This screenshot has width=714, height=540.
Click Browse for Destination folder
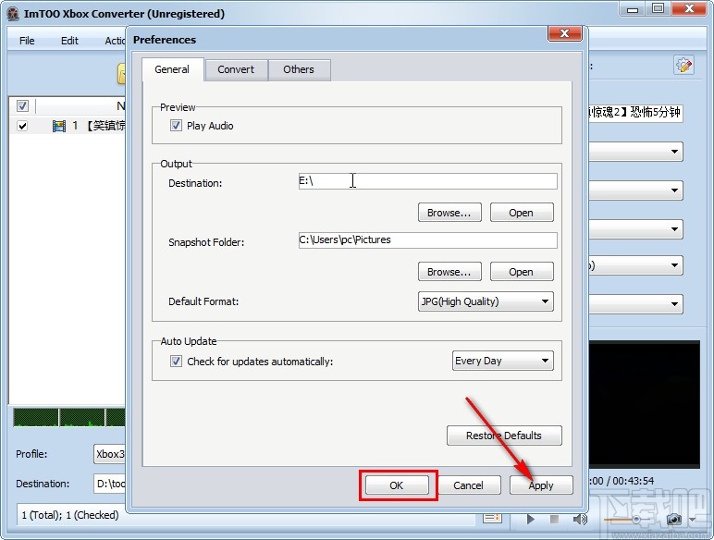point(449,213)
